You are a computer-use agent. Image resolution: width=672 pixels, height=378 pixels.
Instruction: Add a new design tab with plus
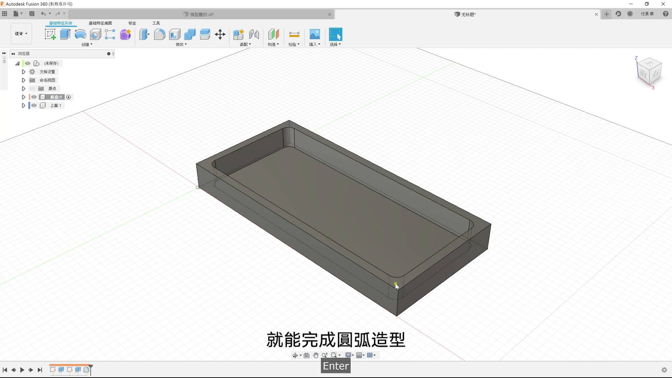click(x=607, y=14)
